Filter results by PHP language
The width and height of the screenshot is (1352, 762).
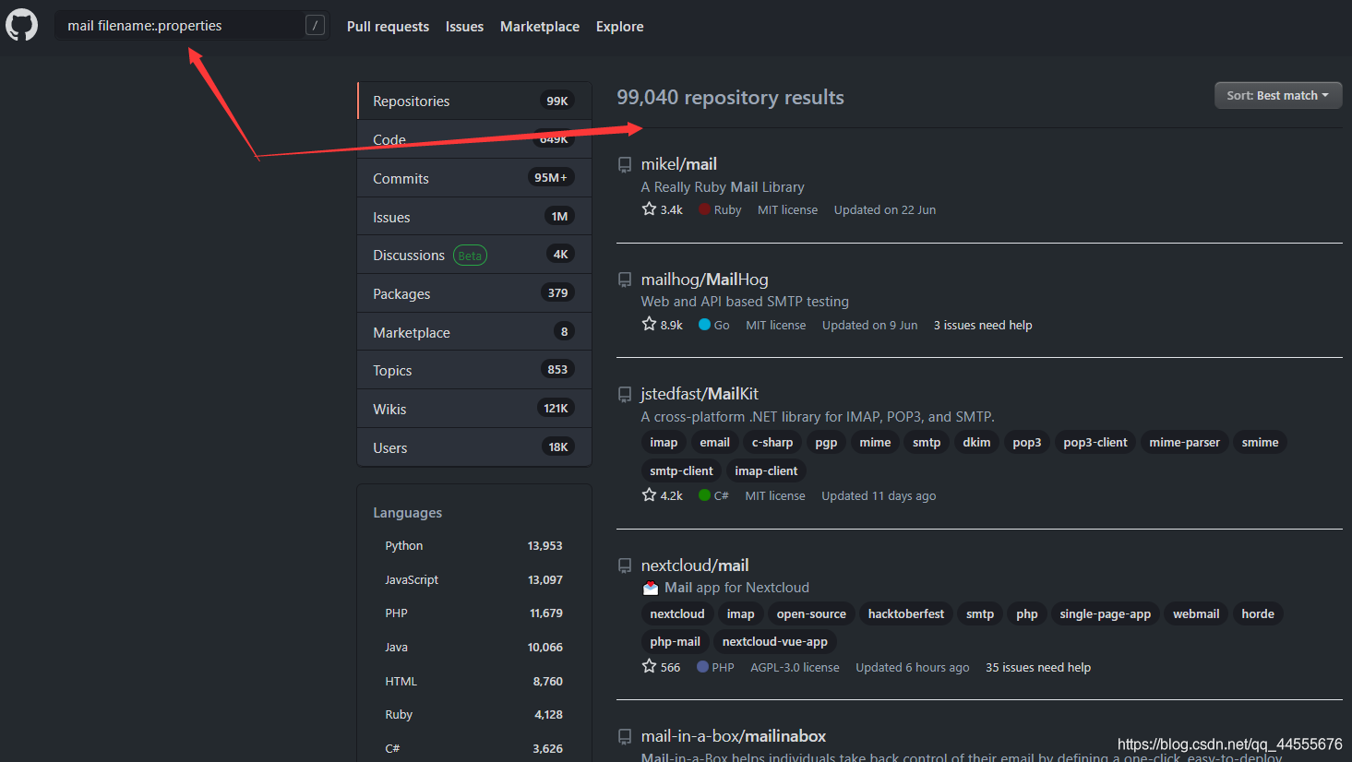click(473, 613)
